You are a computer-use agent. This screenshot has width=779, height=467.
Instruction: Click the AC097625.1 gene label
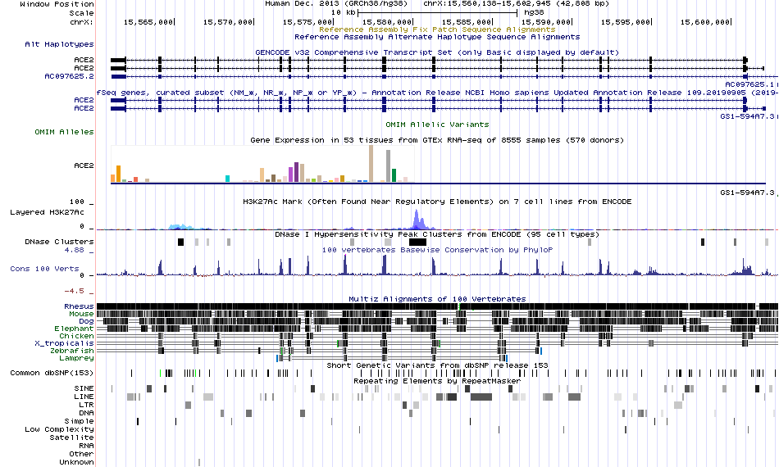pyautogui.click(x=749, y=85)
